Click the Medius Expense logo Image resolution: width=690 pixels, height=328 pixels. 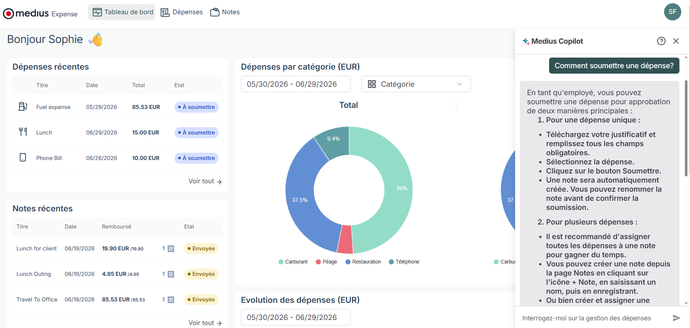(41, 13)
